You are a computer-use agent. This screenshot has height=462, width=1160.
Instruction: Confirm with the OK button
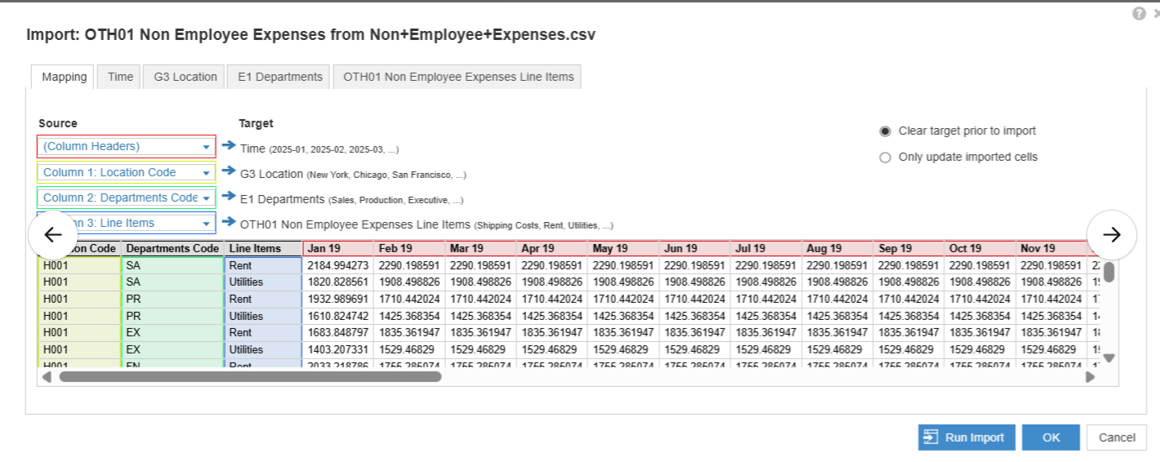(x=1051, y=438)
